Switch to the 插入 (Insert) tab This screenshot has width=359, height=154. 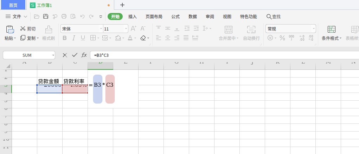click(x=133, y=17)
